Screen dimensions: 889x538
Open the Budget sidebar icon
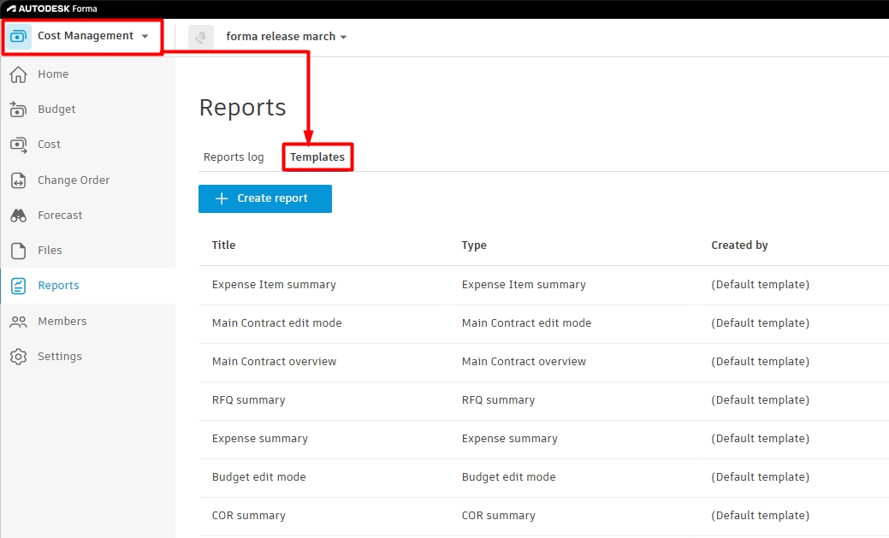click(18, 109)
